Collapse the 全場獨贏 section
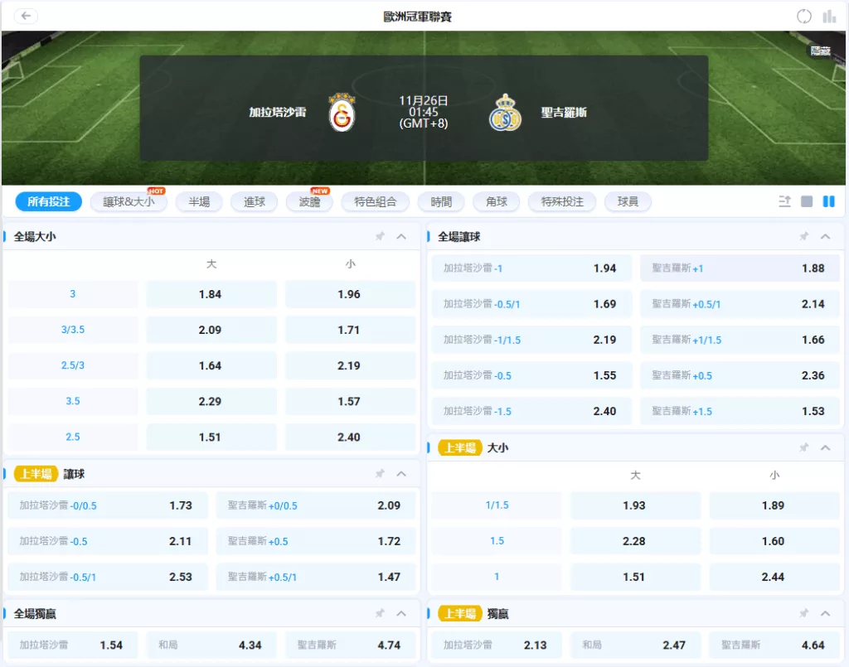 point(401,613)
